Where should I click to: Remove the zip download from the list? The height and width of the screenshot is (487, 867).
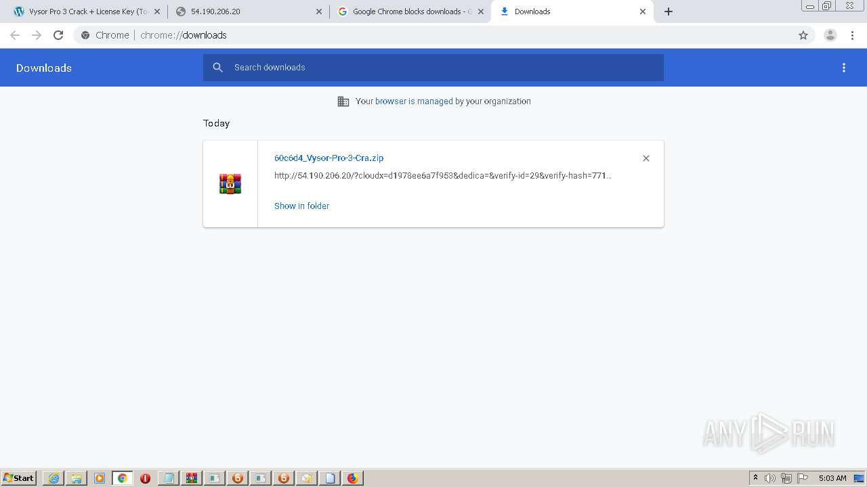(646, 158)
